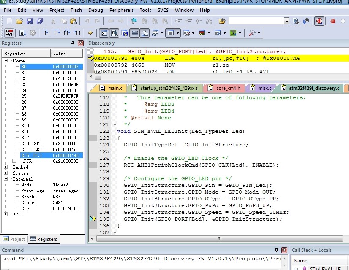Open the Debug menu

[x=95, y=10]
